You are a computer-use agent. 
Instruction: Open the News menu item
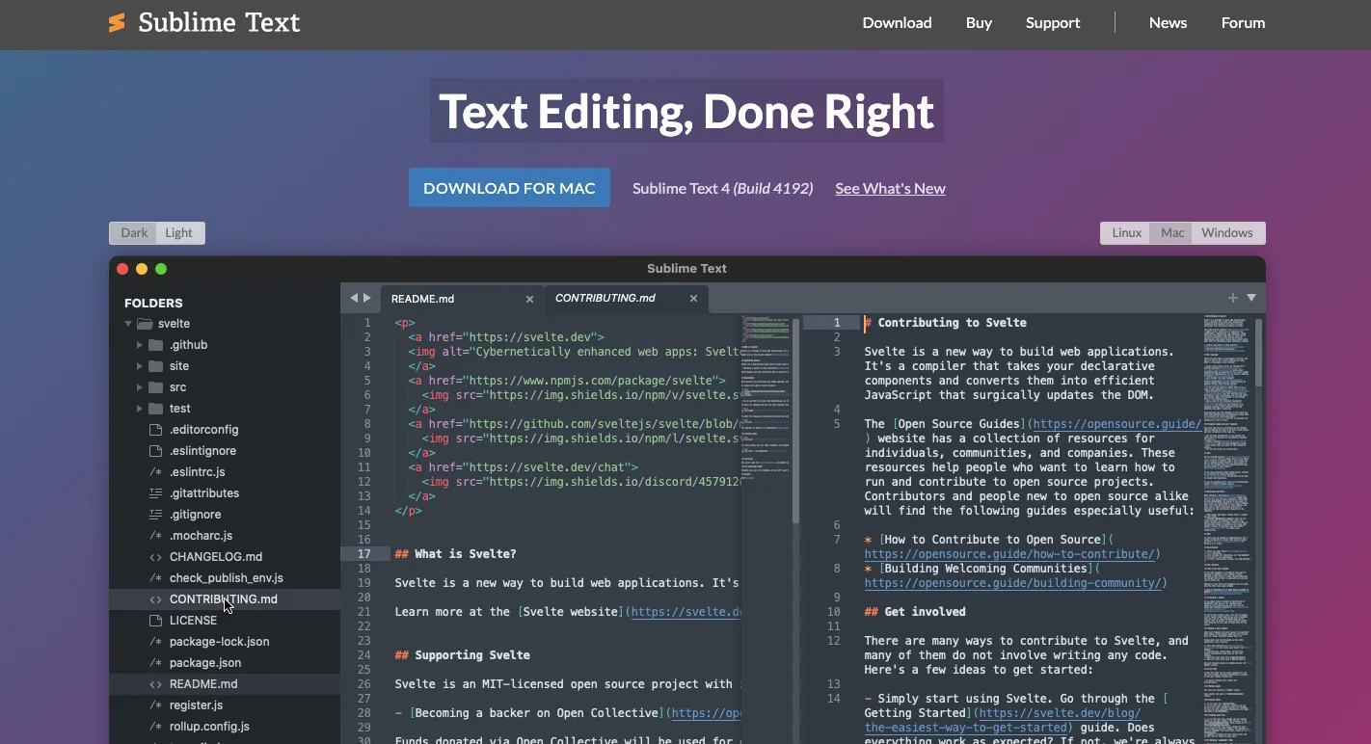(1168, 22)
